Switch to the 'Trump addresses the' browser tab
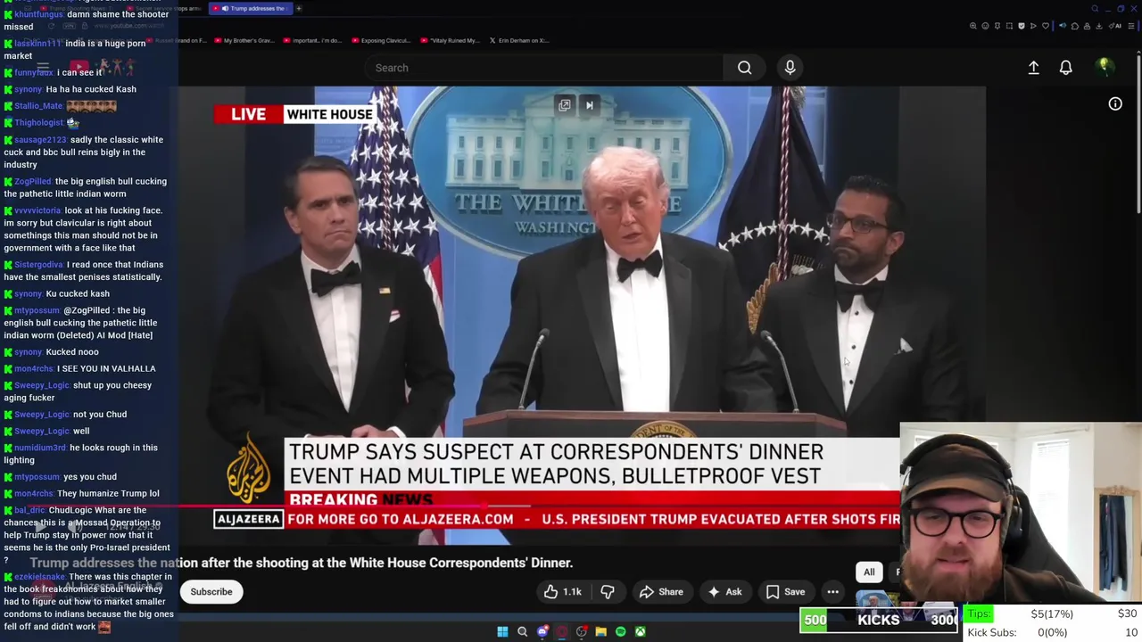The height and width of the screenshot is (642, 1142). tap(252, 9)
